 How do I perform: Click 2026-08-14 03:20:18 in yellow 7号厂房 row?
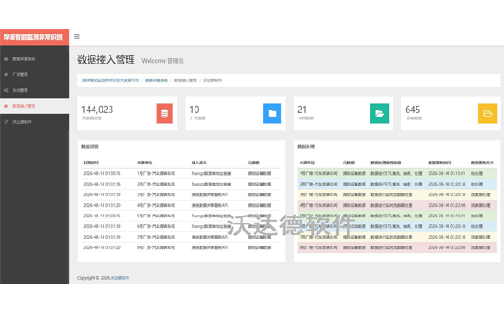click(447, 237)
